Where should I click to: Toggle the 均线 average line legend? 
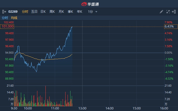[x=14, y=18]
